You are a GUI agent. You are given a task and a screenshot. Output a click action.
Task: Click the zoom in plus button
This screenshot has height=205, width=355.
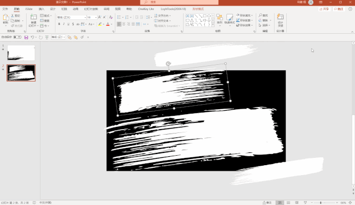pos(337,203)
